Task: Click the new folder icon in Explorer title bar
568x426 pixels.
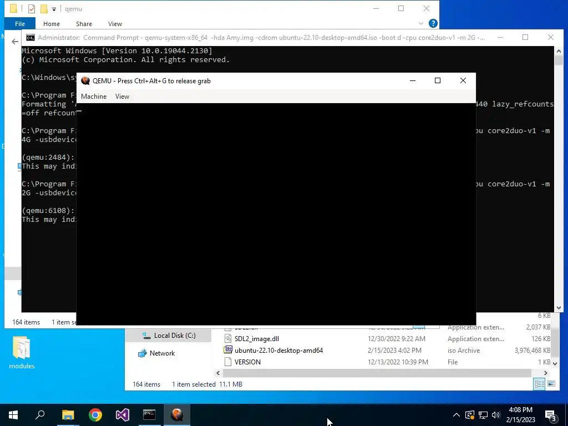Action: click(x=44, y=9)
